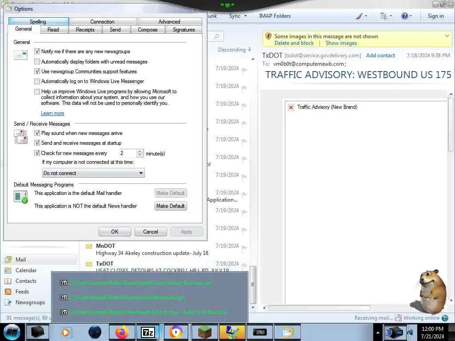
Task: Toggle Check for new messages every checkbox
Action: click(37, 153)
